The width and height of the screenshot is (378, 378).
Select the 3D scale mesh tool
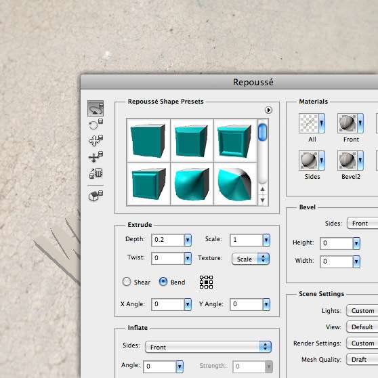[x=96, y=173]
